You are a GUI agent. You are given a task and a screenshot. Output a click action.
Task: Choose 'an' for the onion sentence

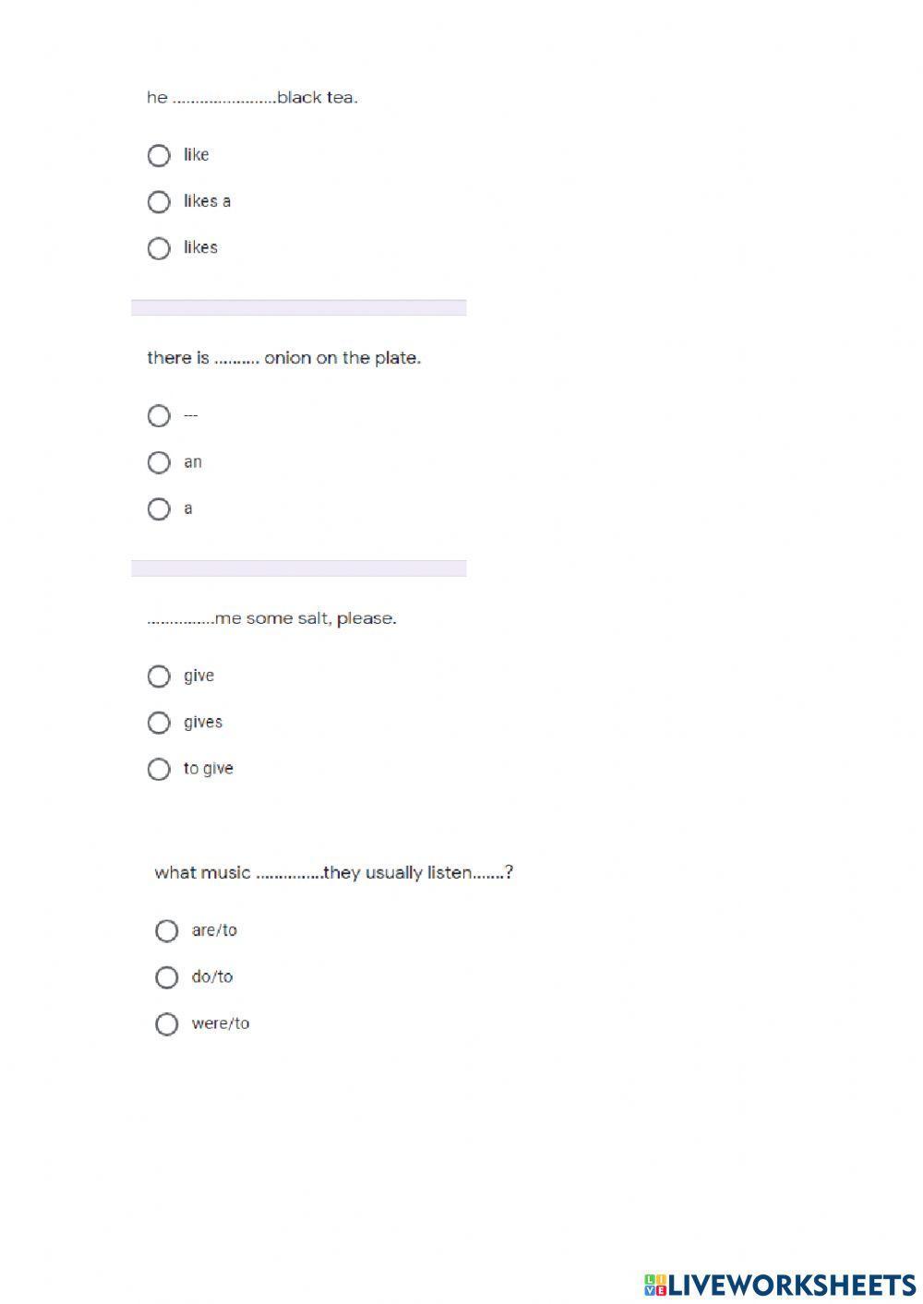click(159, 462)
